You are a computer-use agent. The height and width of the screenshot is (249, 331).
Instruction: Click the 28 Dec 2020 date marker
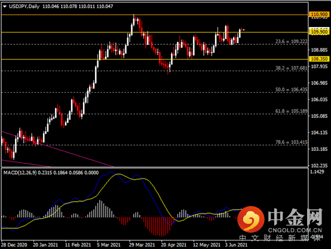click(x=14, y=245)
